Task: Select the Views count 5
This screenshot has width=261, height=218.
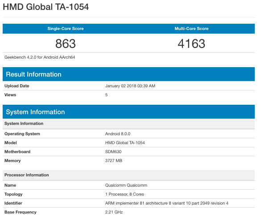Action: [x=106, y=95]
